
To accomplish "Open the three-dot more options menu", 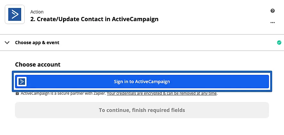I will tap(272, 22).
